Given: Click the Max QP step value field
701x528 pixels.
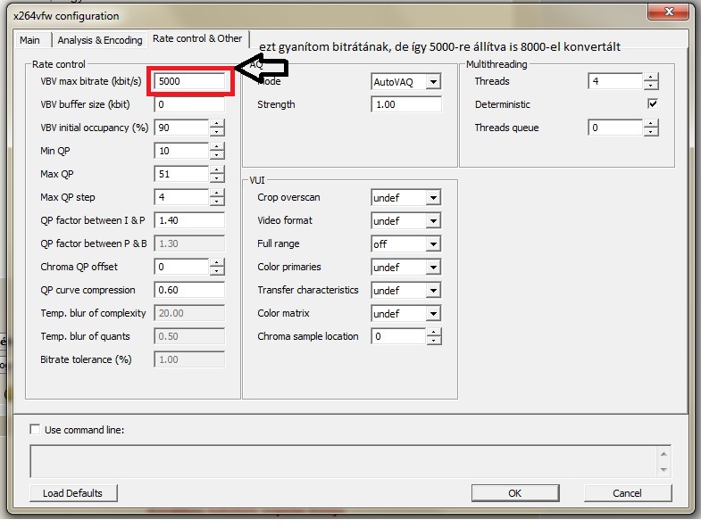Looking at the screenshot, I should tap(181, 197).
